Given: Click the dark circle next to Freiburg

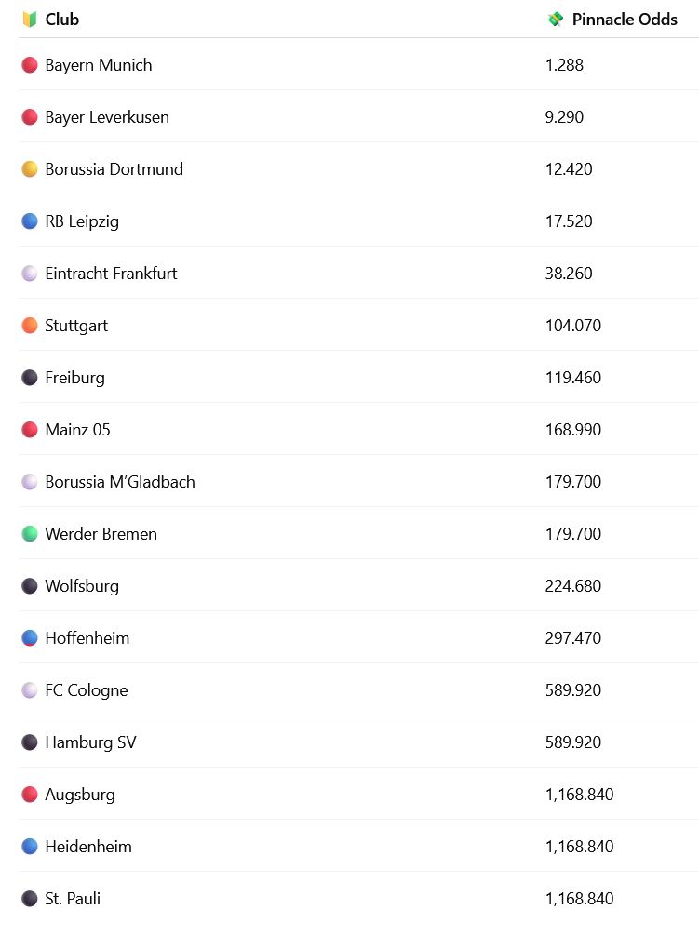Looking at the screenshot, I should 29,378.
